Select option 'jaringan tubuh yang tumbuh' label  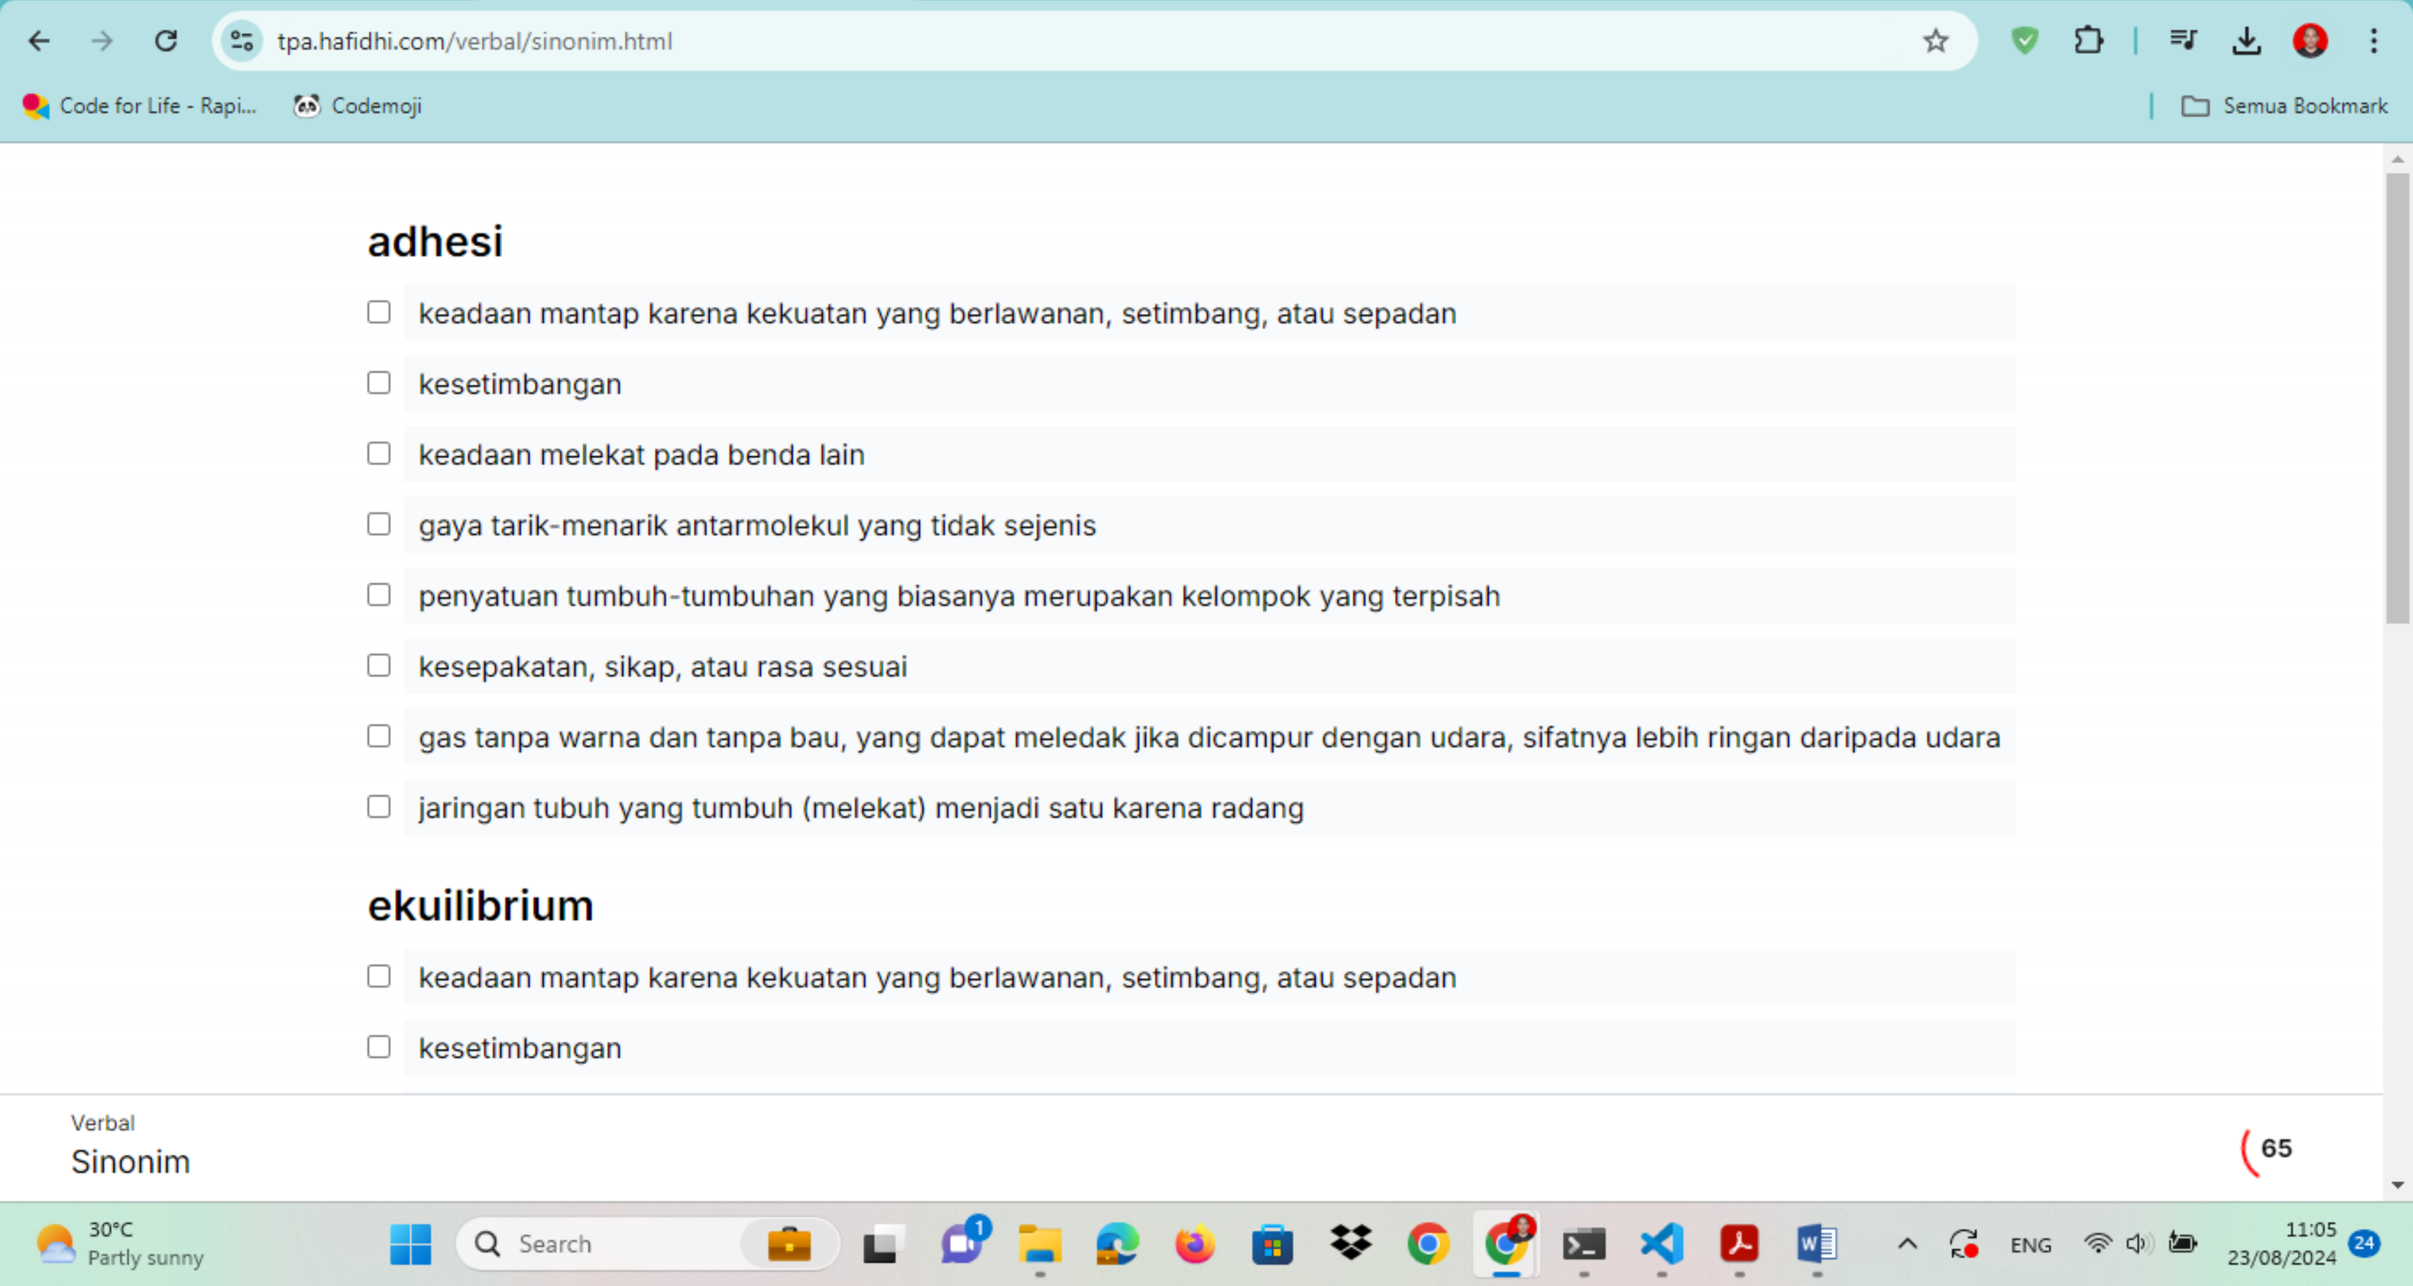click(x=860, y=807)
